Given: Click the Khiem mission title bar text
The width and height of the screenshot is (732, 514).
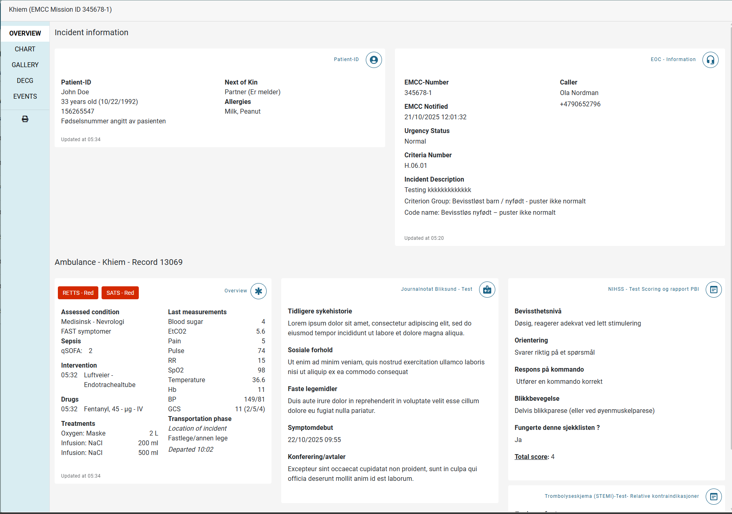Looking at the screenshot, I should [x=60, y=9].
